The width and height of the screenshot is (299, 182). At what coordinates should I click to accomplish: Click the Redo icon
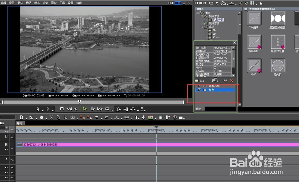(107, 117)
